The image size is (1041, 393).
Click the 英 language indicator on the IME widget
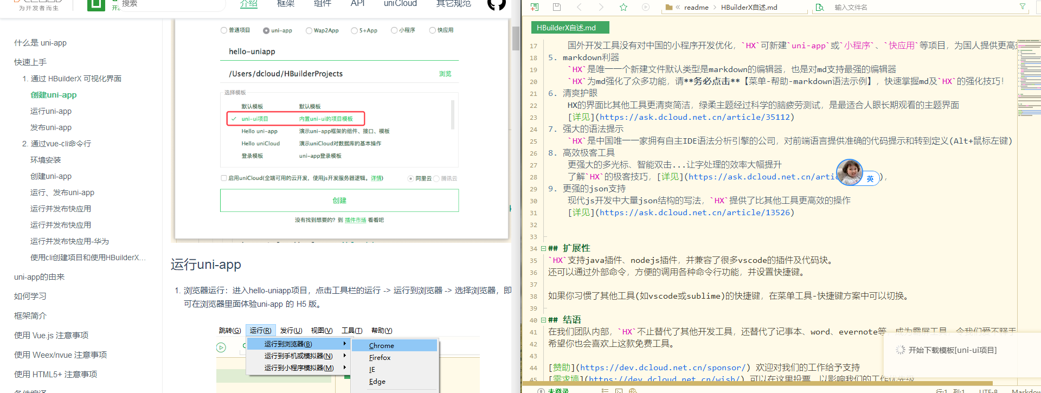870,178
